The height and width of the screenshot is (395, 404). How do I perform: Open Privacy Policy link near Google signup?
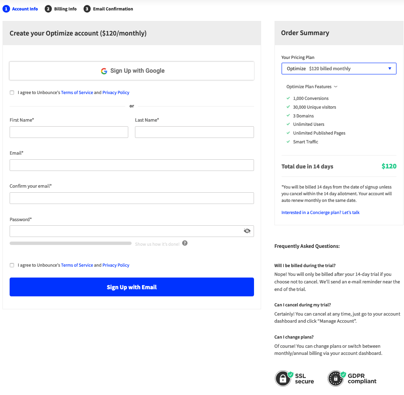[x=116, y=92]
